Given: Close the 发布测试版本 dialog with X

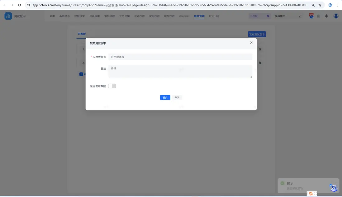Looking at the screenshot, I should 251,43.
